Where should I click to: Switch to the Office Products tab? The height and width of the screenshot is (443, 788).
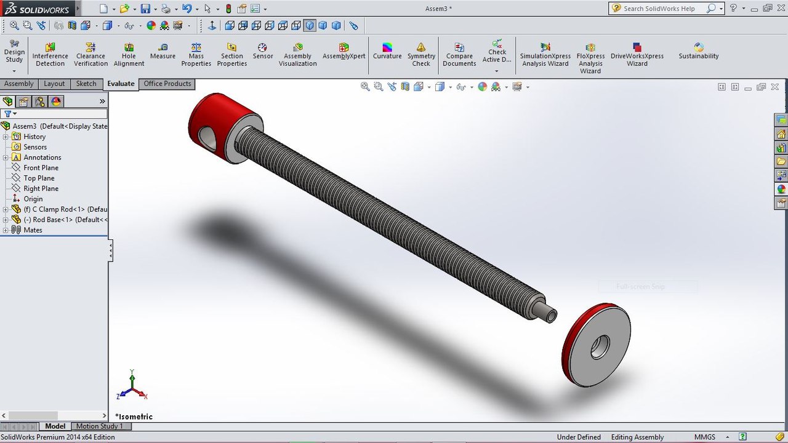coord(167,84)
